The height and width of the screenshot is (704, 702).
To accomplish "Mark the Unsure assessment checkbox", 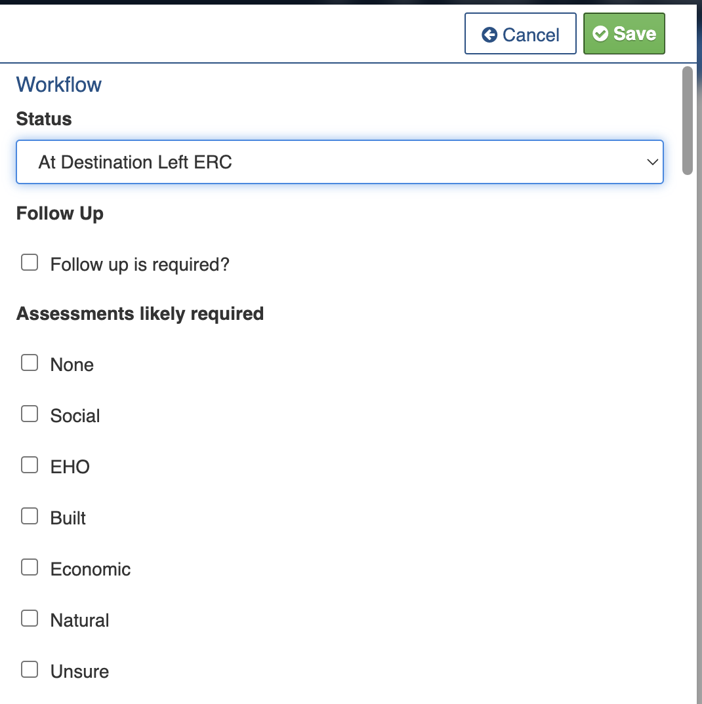I will point(30,670).
